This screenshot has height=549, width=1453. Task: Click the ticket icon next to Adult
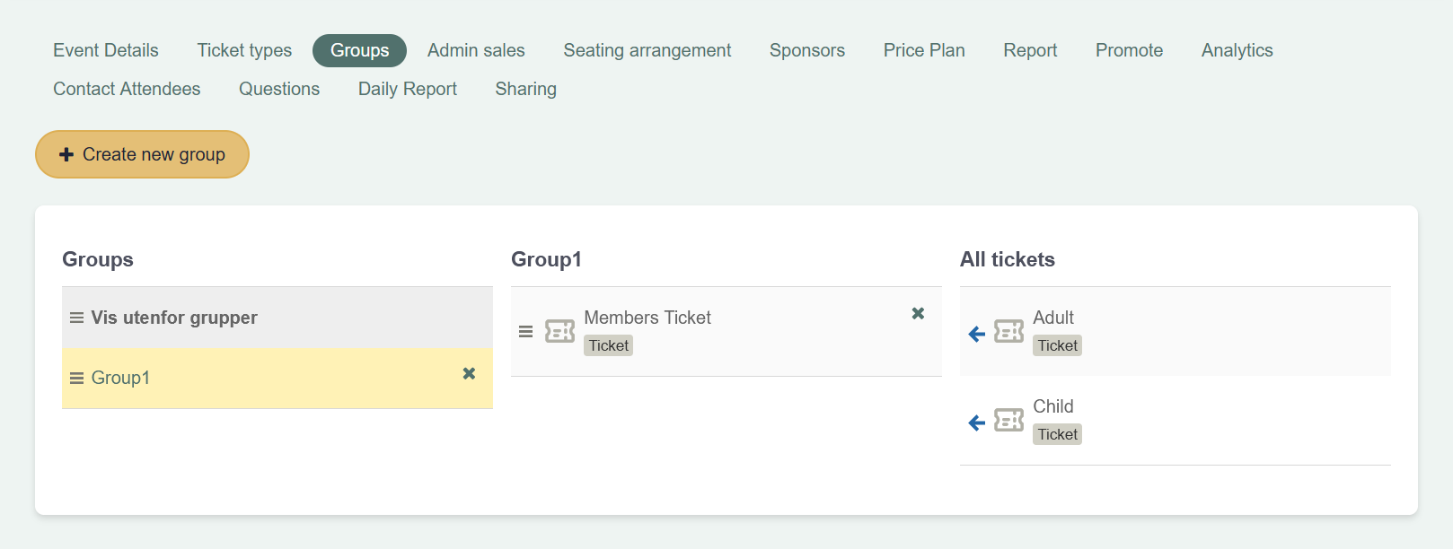click(1008, 331)
